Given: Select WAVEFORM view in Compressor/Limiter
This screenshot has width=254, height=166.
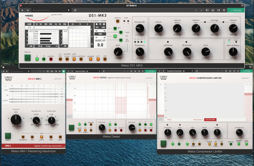Looking at the screenshot, I should [x=210, y=120].
